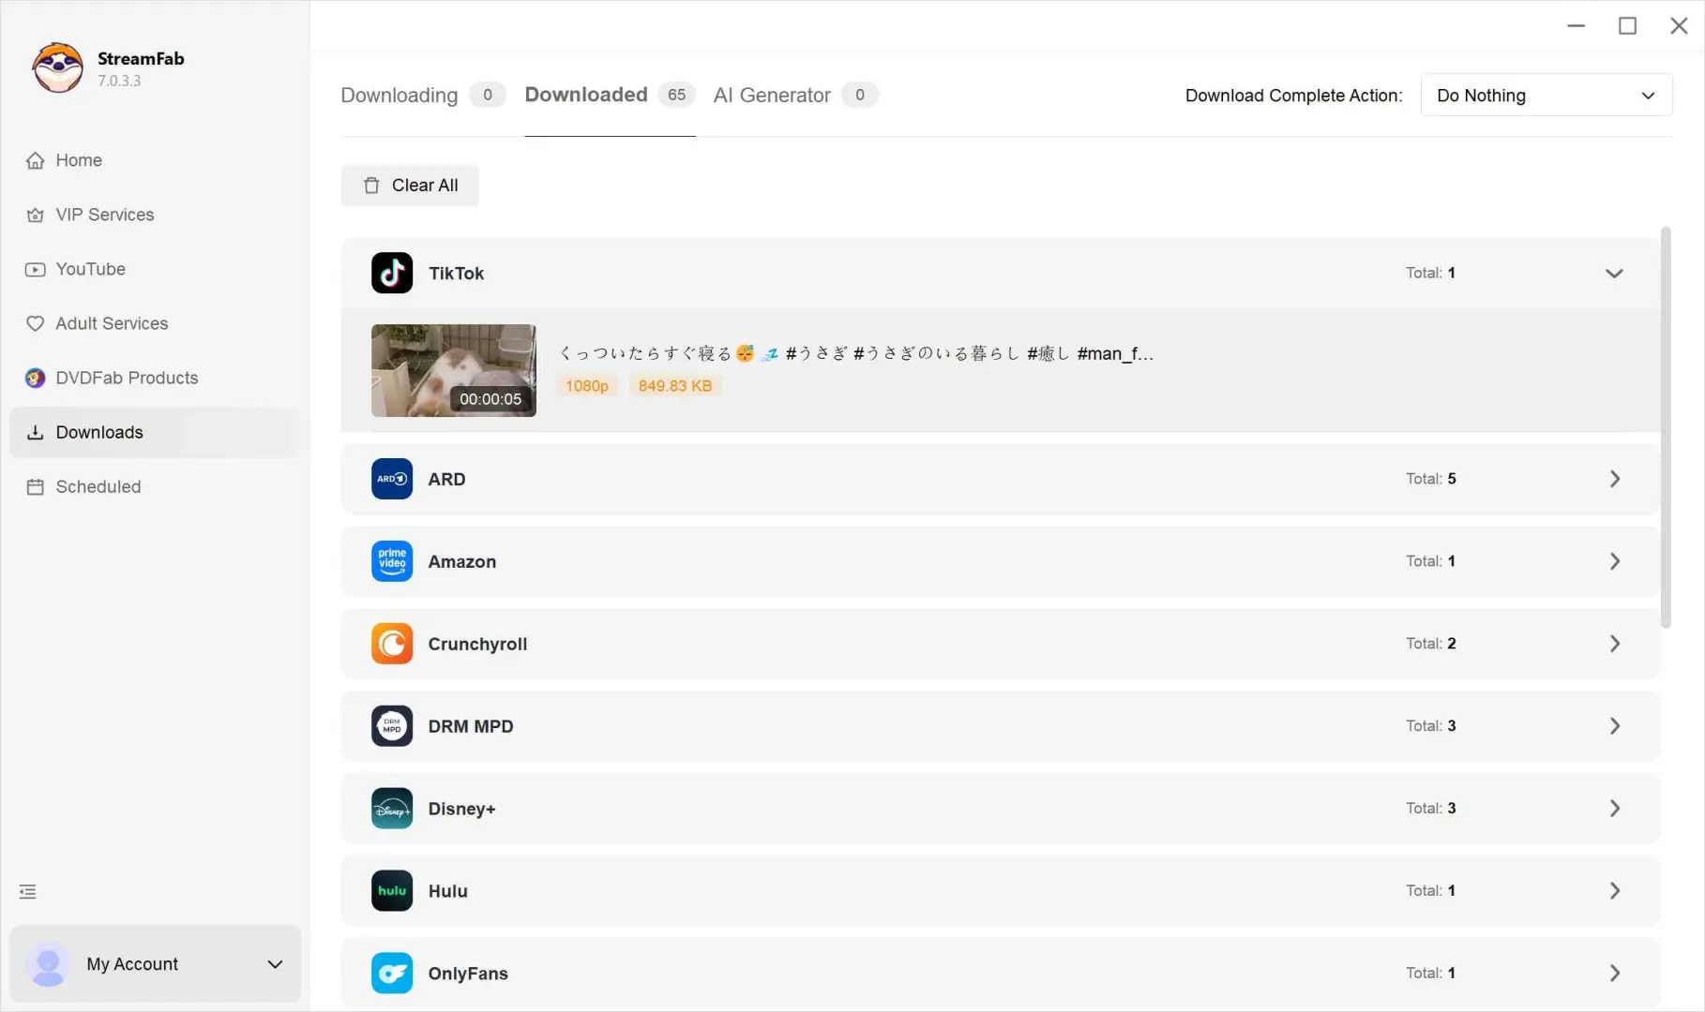Image resolution: width=1705 pixels, height=1012 pixels.
Task: Click the Disney+ service logo
Action: [x=392, y=809]
